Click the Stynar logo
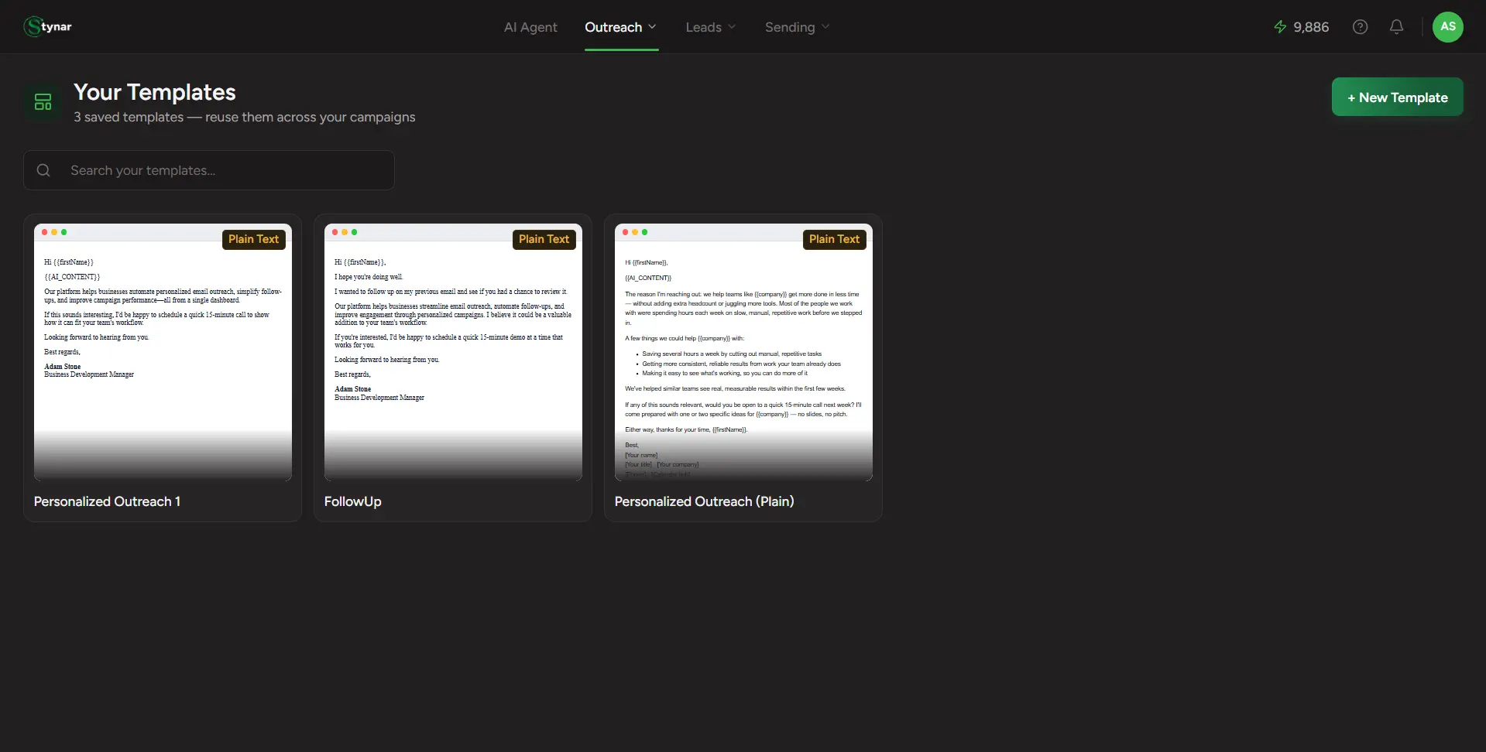 (x=47, y=26)
